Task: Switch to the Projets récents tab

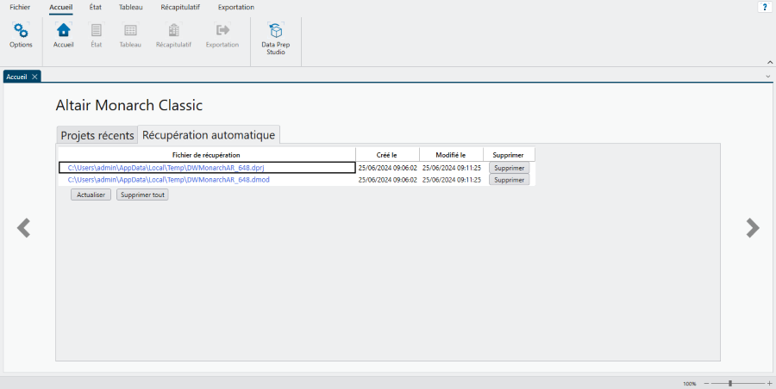Action: tap(97, 135)
